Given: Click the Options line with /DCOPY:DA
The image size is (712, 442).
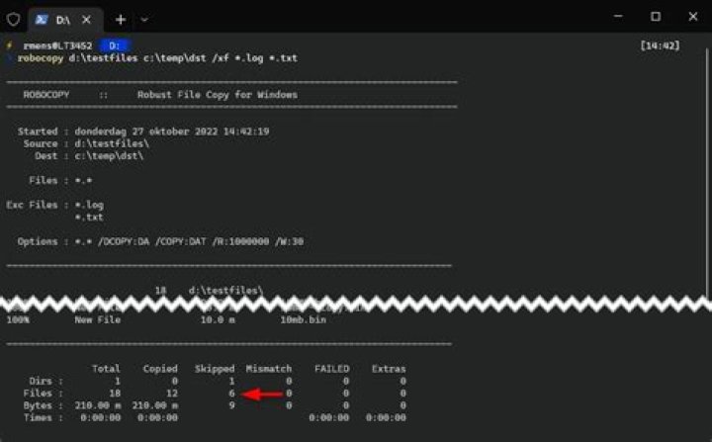Looking at the screenshot, I should 160,241.
